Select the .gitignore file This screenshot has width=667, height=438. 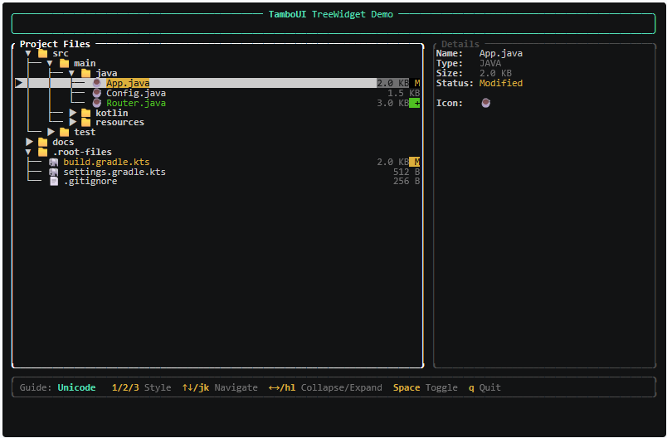[90, 181]
